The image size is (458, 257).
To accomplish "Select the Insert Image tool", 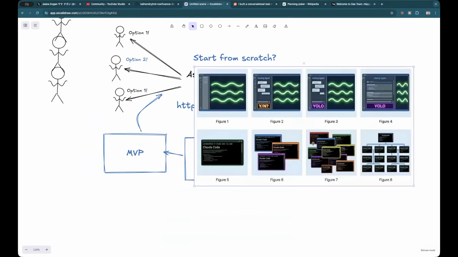I will pyautogui.click(x=265, y=26).
